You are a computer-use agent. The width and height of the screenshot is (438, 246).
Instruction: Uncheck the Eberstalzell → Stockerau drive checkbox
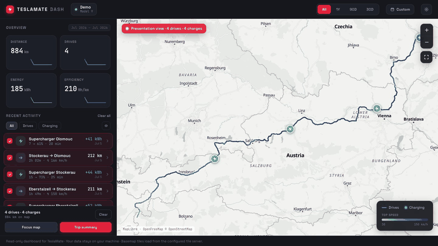(x=10, y=191)
